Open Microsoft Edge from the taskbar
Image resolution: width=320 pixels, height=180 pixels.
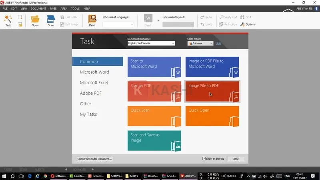tap(30, 176)
